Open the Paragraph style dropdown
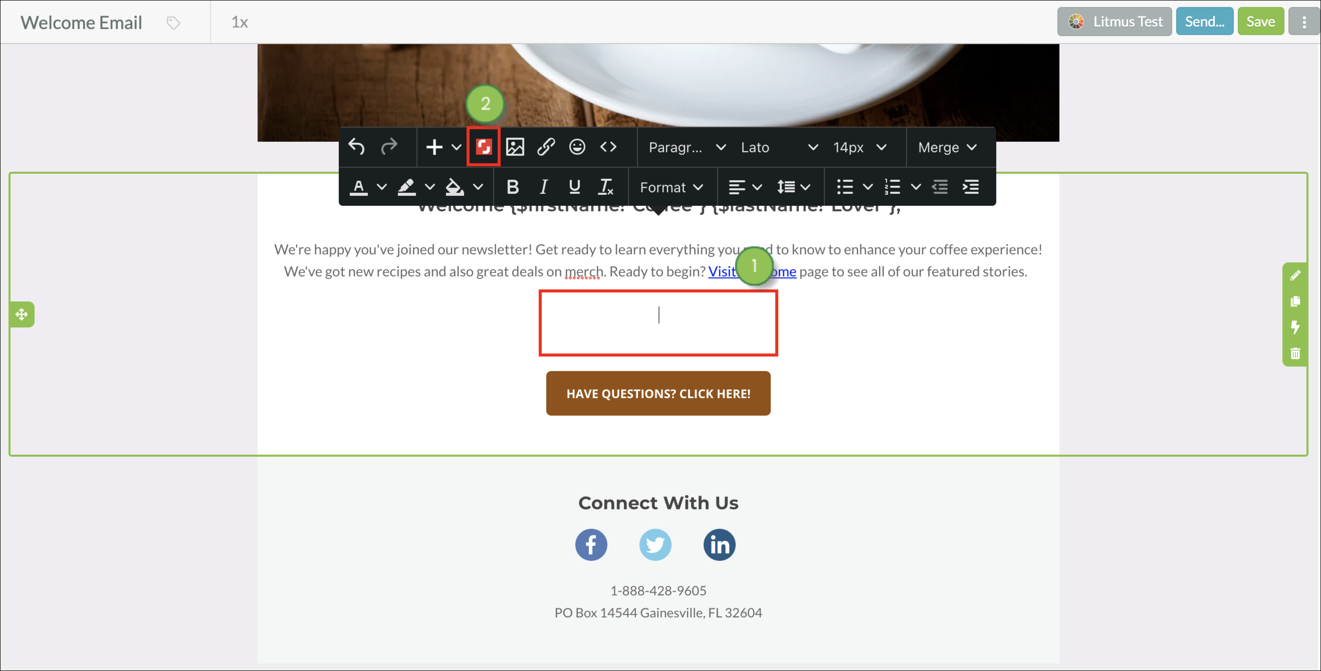Viewport: 1321px width, 671px height. [688, 148]
